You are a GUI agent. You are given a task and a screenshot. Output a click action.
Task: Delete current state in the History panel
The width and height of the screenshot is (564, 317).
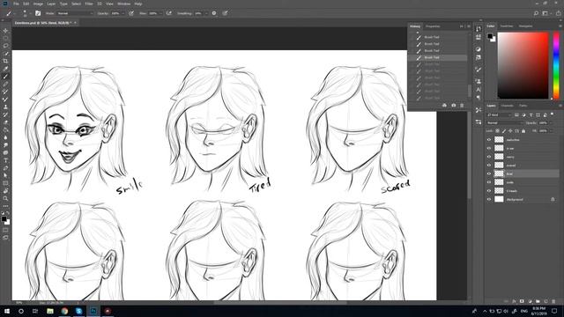pos(462,106)
